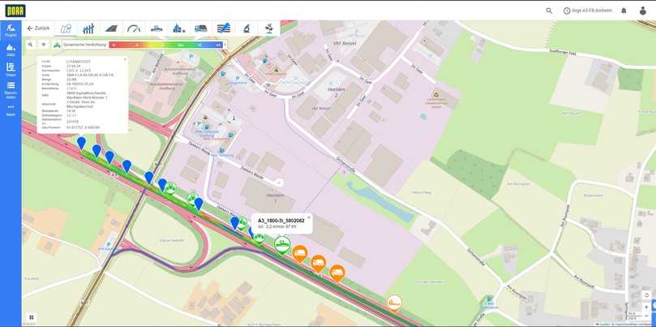Select the Stammdaten sidebar item
Image resolution: width=656 pixels, height=327 pixels.
click(x=11, y=88)
